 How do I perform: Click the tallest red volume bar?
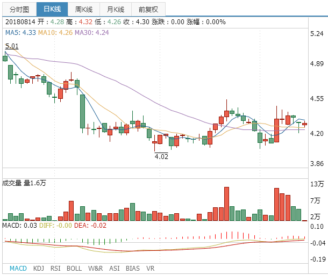click(x=226, y=204)
